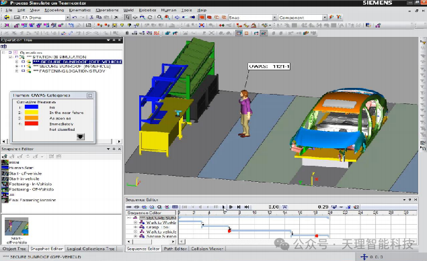The width and height of the screenshot is (427, 261).
Task: Switch to Path Editor tab
Action: [x=175, y=248]
